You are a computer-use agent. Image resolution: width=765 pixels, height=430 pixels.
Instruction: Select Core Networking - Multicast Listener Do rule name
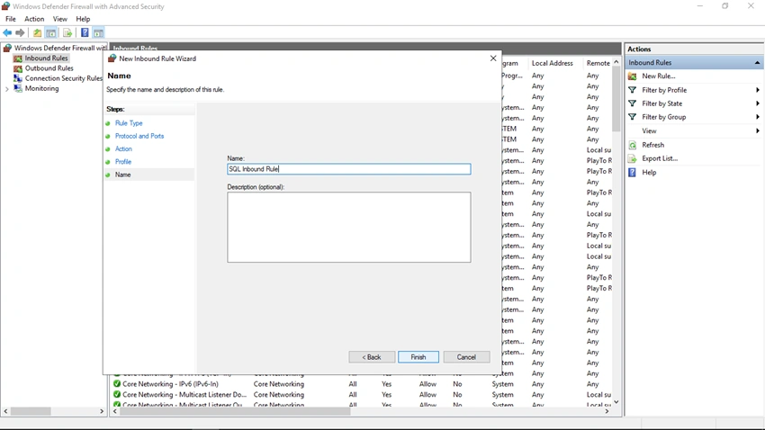184,394
